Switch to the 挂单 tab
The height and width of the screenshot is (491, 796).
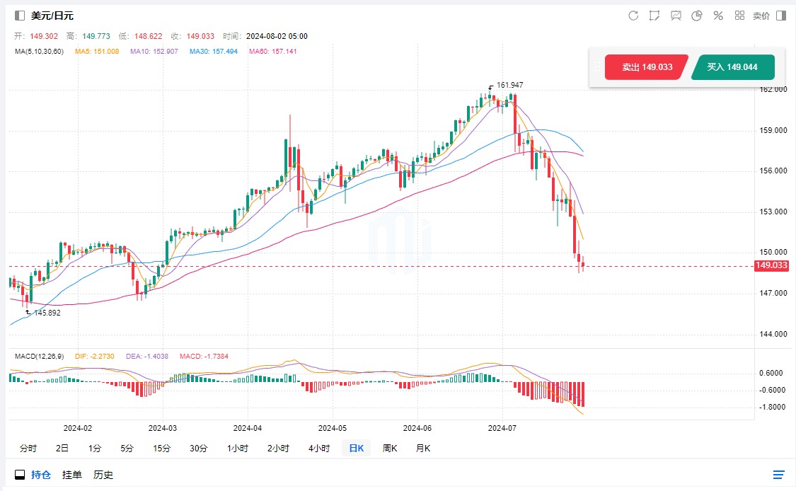(71, 475)
